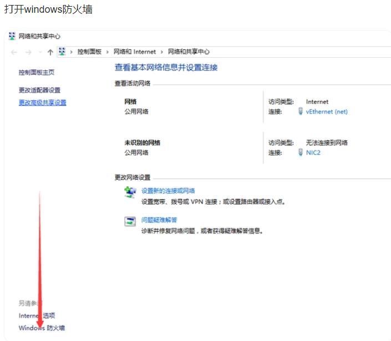Screen dimensions: 391x341
Task: Open Windows 防火墙 link
Action: [x=42, y=328]
